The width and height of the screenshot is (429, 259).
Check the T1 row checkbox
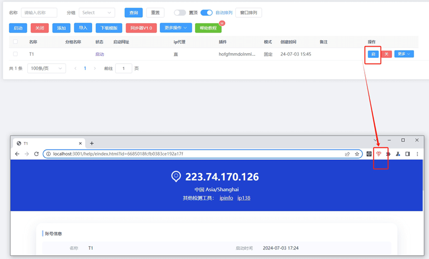coord(16,54)
